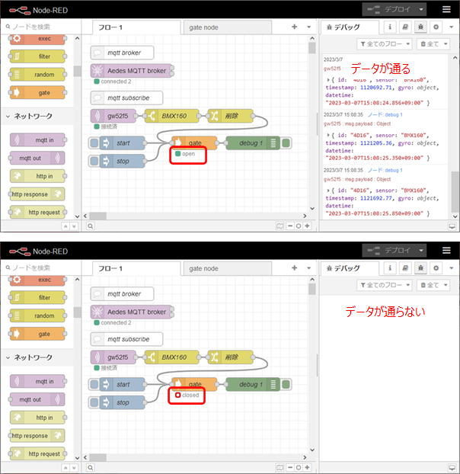Viewport: 460px width, 474px height.
Task: Open the info sidebar icon in top window
Action: pyautogui.click(x=390, y=27)
